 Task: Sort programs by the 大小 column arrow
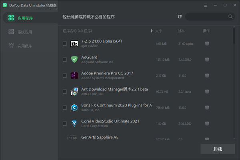tap(152, 31)
